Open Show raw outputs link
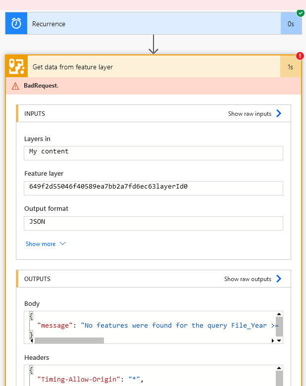 coord(248,279)
